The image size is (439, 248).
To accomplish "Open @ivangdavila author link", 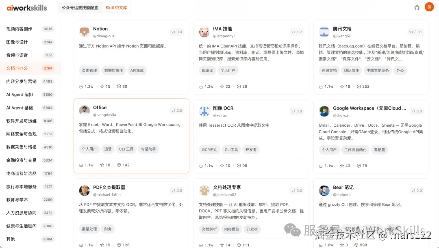I will pyautogui.click(x=104, y=115).
